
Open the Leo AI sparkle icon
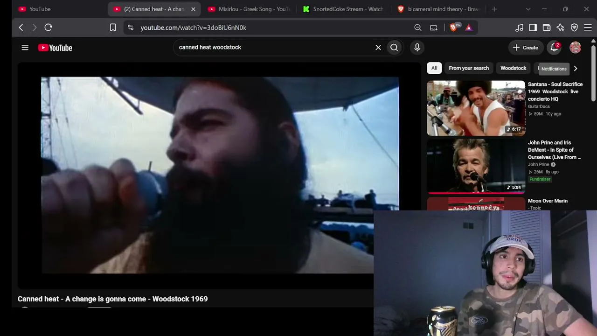(x=560, y=28)
